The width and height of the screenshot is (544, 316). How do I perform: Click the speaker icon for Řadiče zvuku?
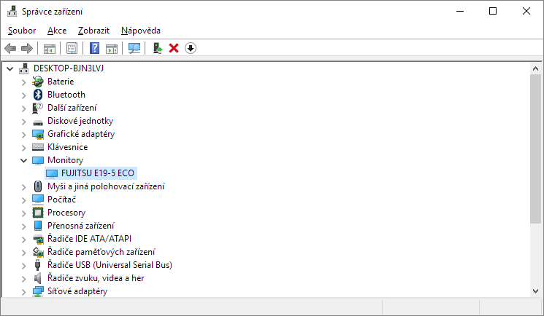(x=37, y=278)
